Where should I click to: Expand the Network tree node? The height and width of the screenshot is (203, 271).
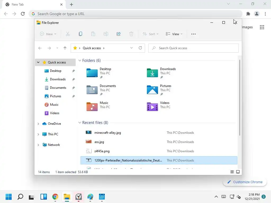[38, 145]
